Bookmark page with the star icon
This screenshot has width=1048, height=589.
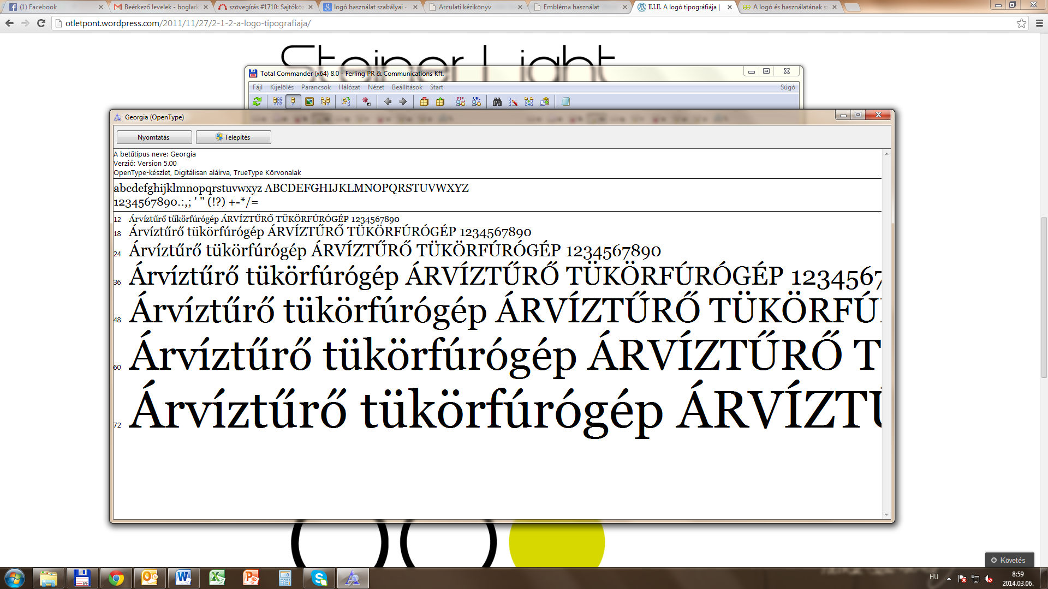1021,23
